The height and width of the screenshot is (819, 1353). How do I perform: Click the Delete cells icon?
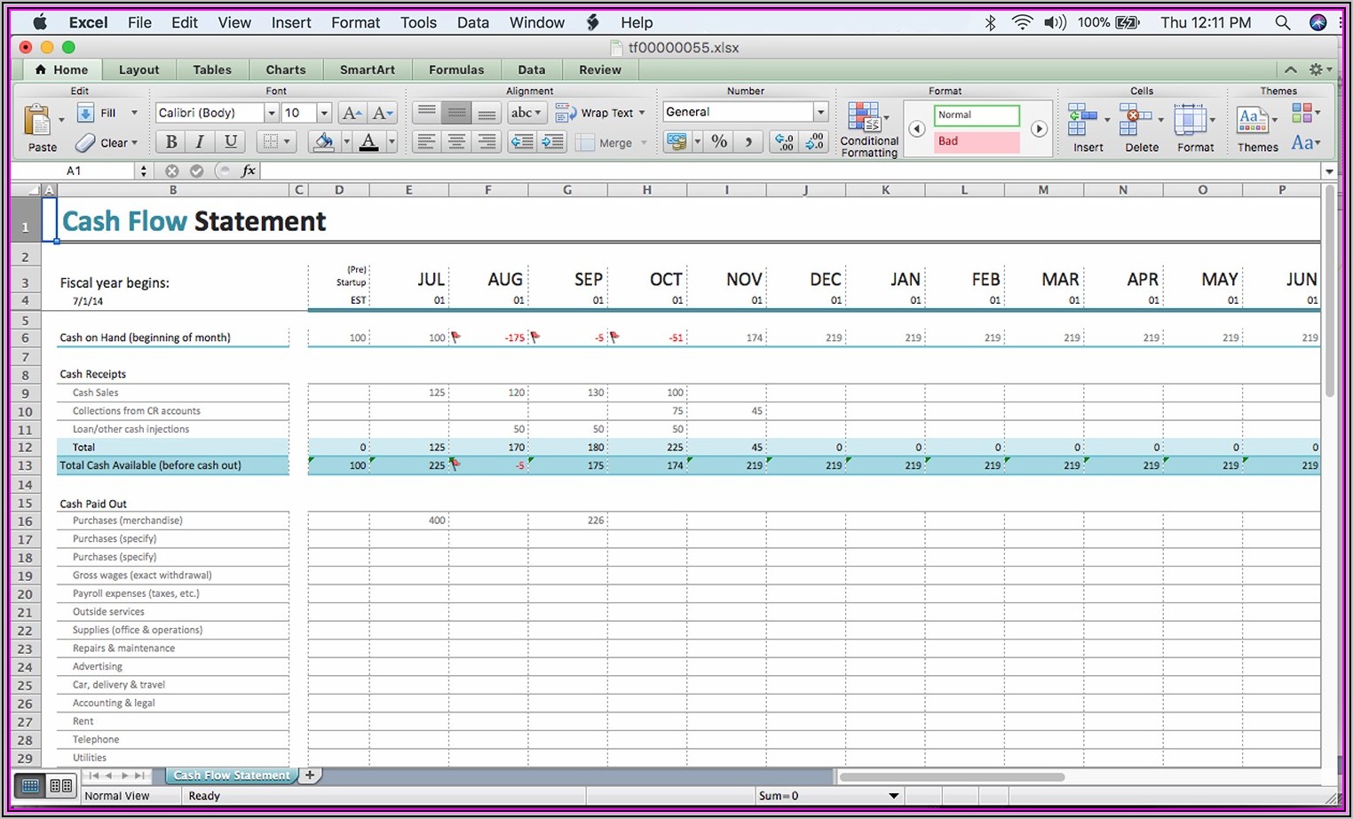(1135, 119)
